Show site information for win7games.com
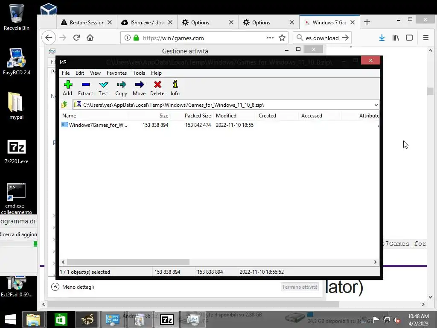The width and height of the screenshot is (437, 328). (127, 38)
